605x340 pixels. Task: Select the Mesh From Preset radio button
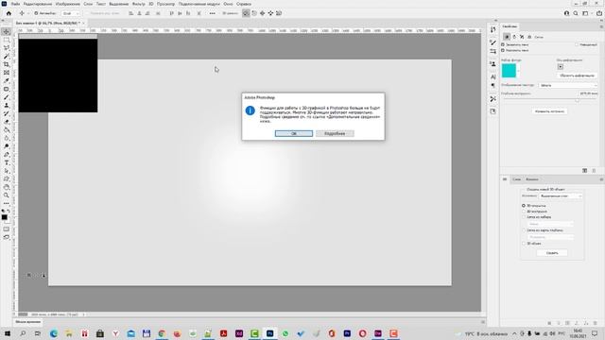click(524, 217)
